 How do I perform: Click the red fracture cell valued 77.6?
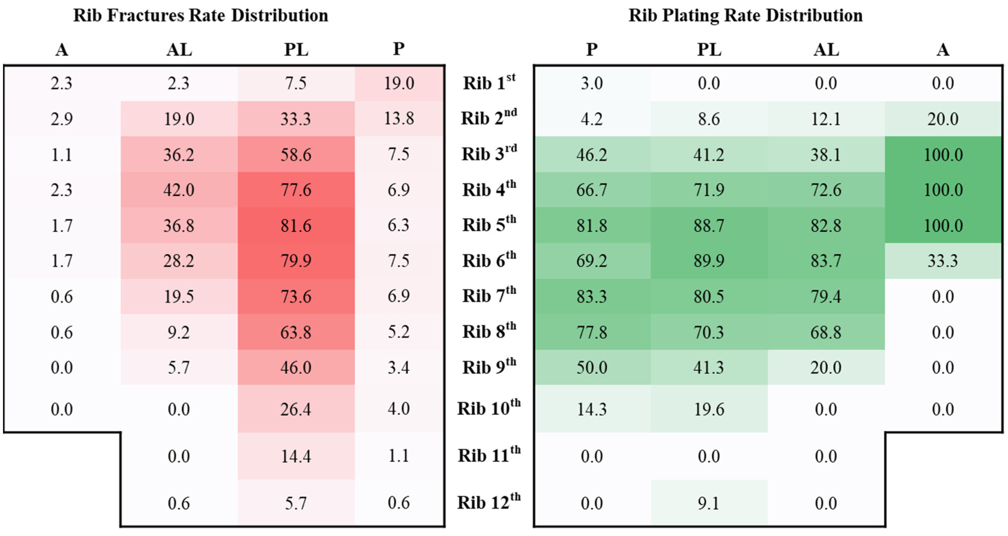pos(296,190)
